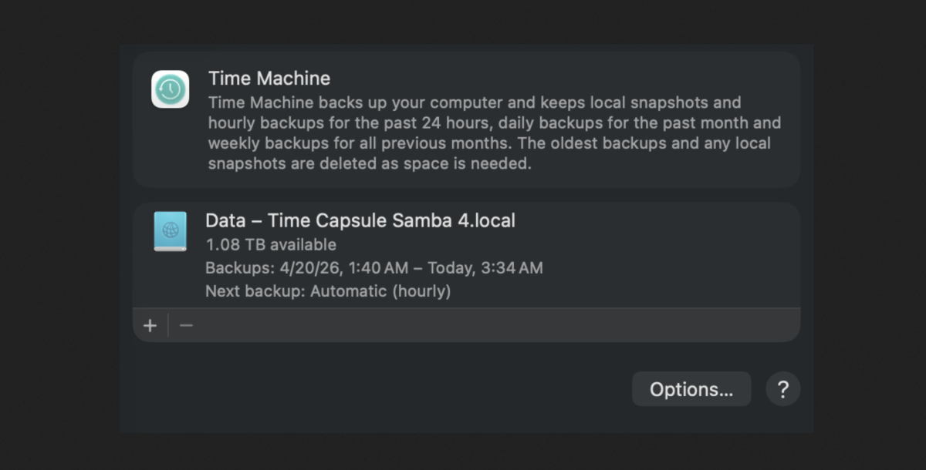
Task: Click the line starting weekly backups for all
Action: point(490,143)
